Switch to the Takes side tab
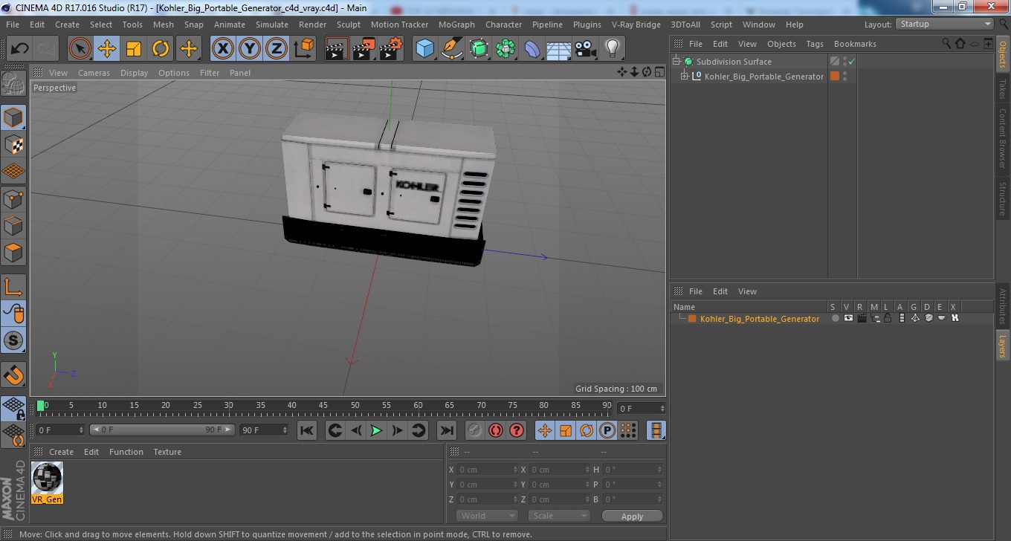Screen dimensions: 1011x541 [x=1002, y=88]
